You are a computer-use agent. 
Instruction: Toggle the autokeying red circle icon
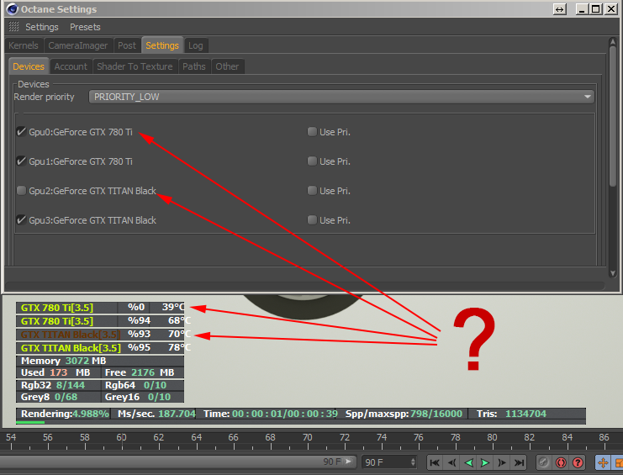click(x=561, y=462)
